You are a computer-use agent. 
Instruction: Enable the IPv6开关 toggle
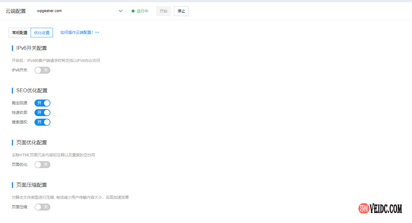42,70
